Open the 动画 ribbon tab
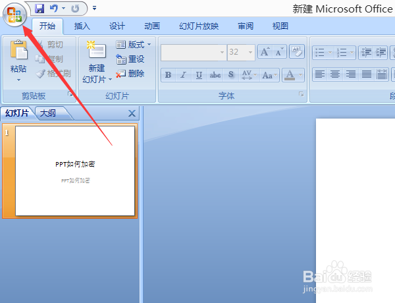 pos(152,26)
